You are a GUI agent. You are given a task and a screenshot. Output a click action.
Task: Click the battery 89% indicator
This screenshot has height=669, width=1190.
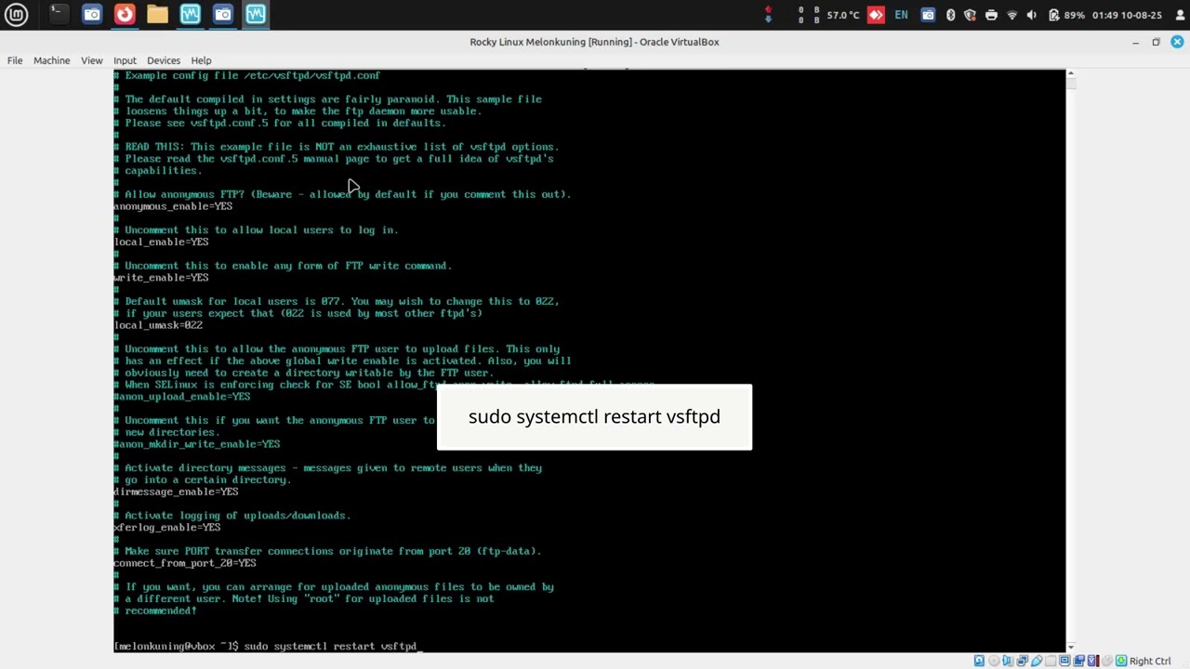[1066, 15]
